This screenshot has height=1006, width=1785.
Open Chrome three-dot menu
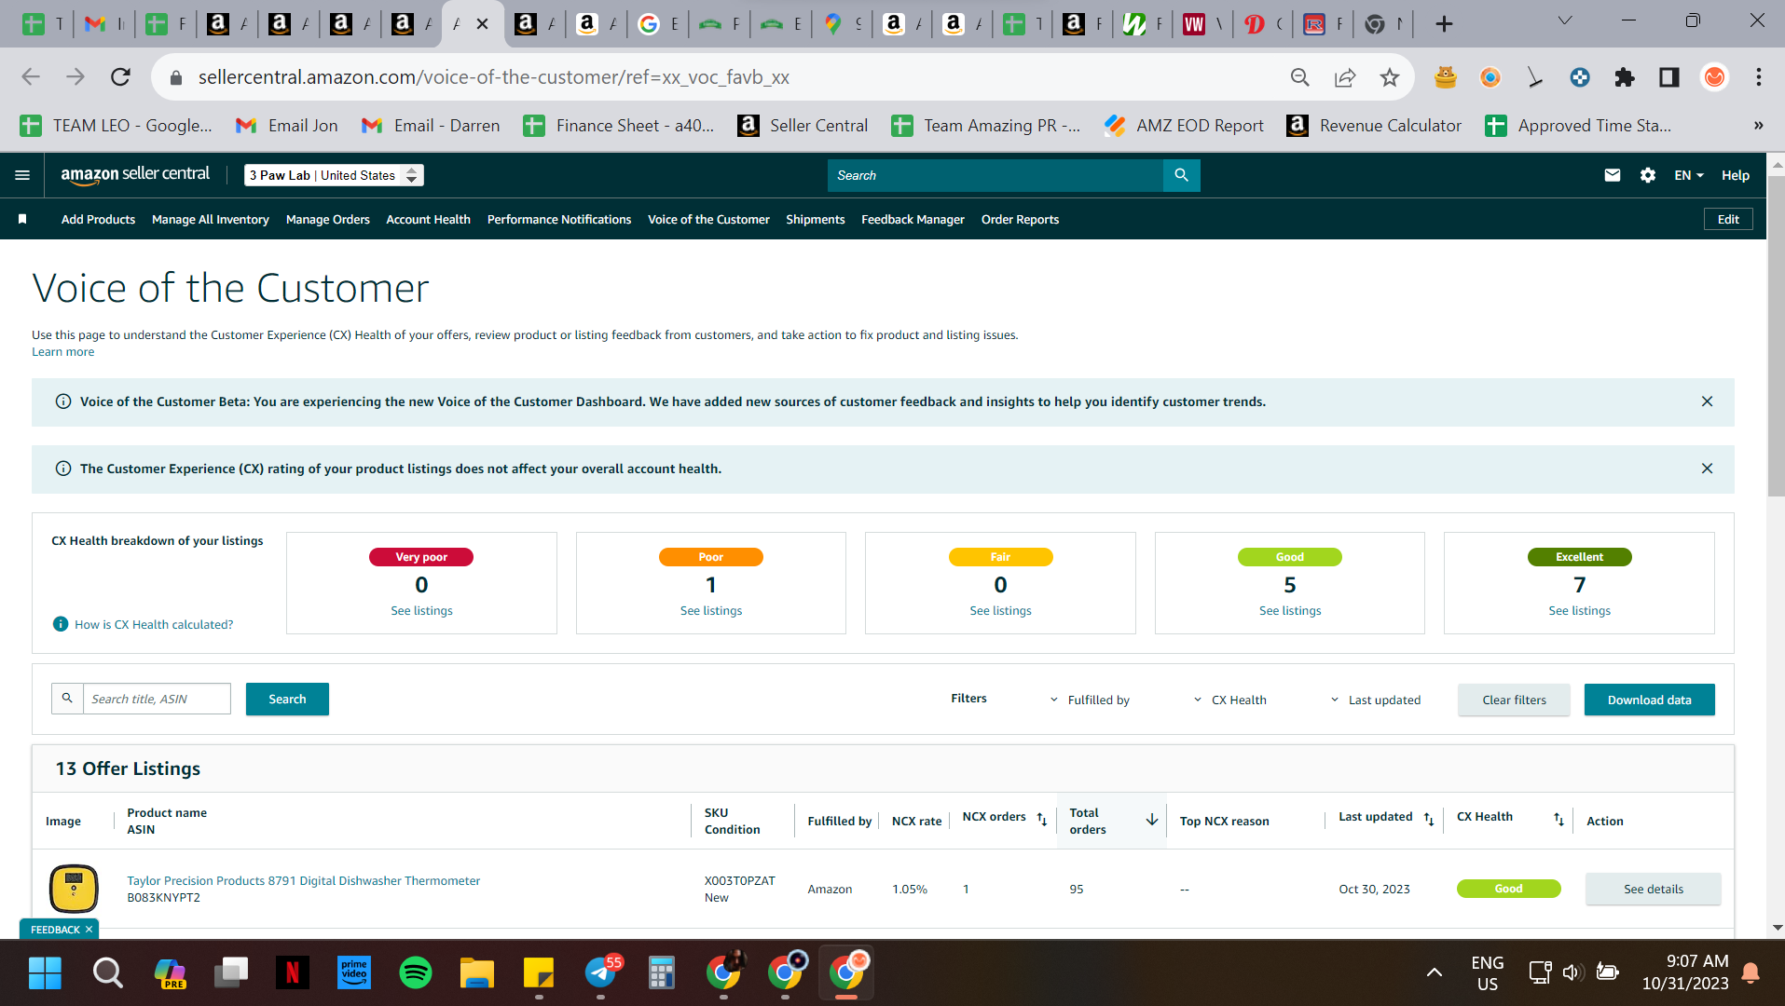click(1759, 77)
